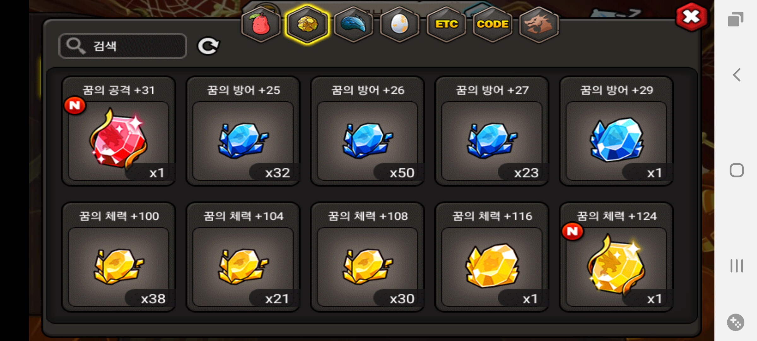
Task: Select the 꿈의 체력 +108 gem x30
Action: pyautogui.click(x=367, y=257)
